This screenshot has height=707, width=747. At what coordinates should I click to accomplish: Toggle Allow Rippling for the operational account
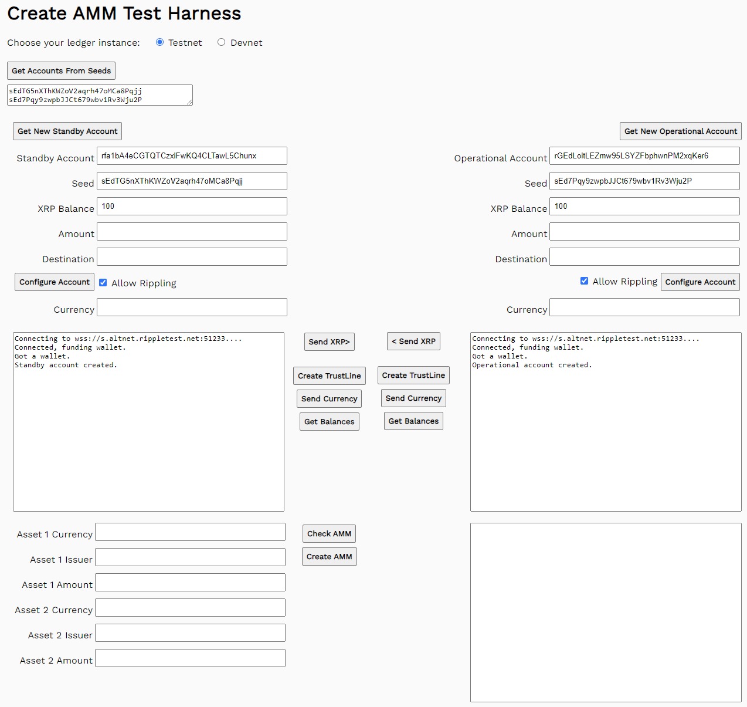point(584,281)
